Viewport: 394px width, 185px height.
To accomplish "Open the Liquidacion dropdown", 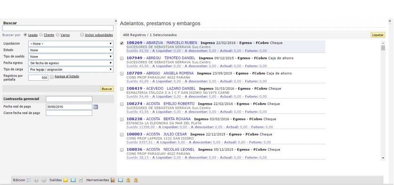I will [71, 44].
